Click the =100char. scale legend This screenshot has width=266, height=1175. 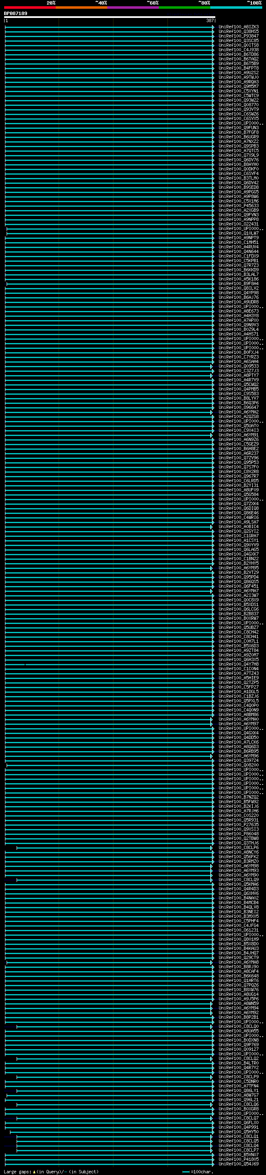coord(197,1171)
